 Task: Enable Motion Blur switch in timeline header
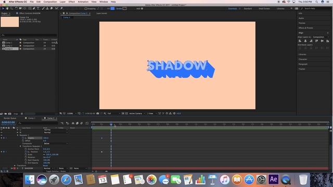pyautogui.click(x=82, y=123)
